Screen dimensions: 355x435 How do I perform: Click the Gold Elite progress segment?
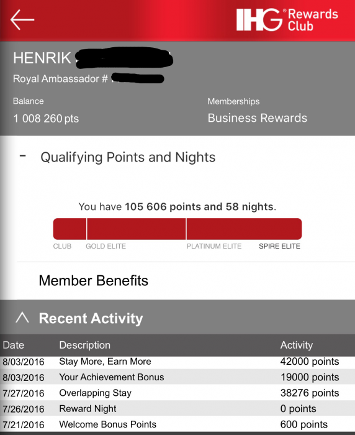click(x=137, y=229)
